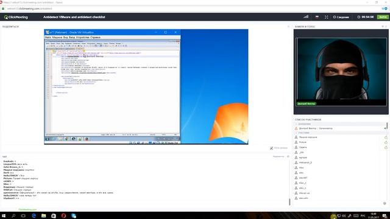
Task: Open the Машина menu in VirtualBox window
Action: click(57, 37)
